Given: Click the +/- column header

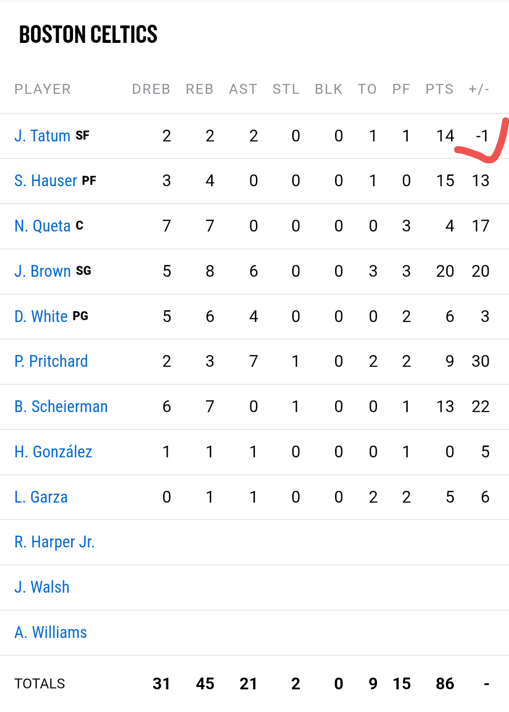Looking at the screenshot, I should pos(479,89).
